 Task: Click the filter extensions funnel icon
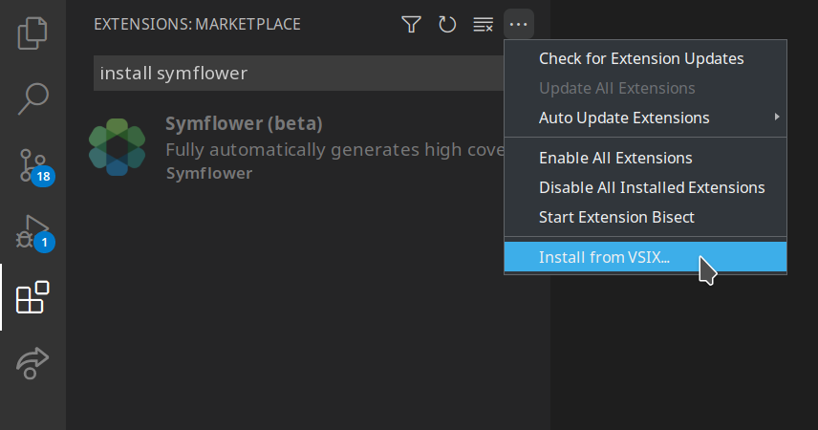tap(411, 25)
